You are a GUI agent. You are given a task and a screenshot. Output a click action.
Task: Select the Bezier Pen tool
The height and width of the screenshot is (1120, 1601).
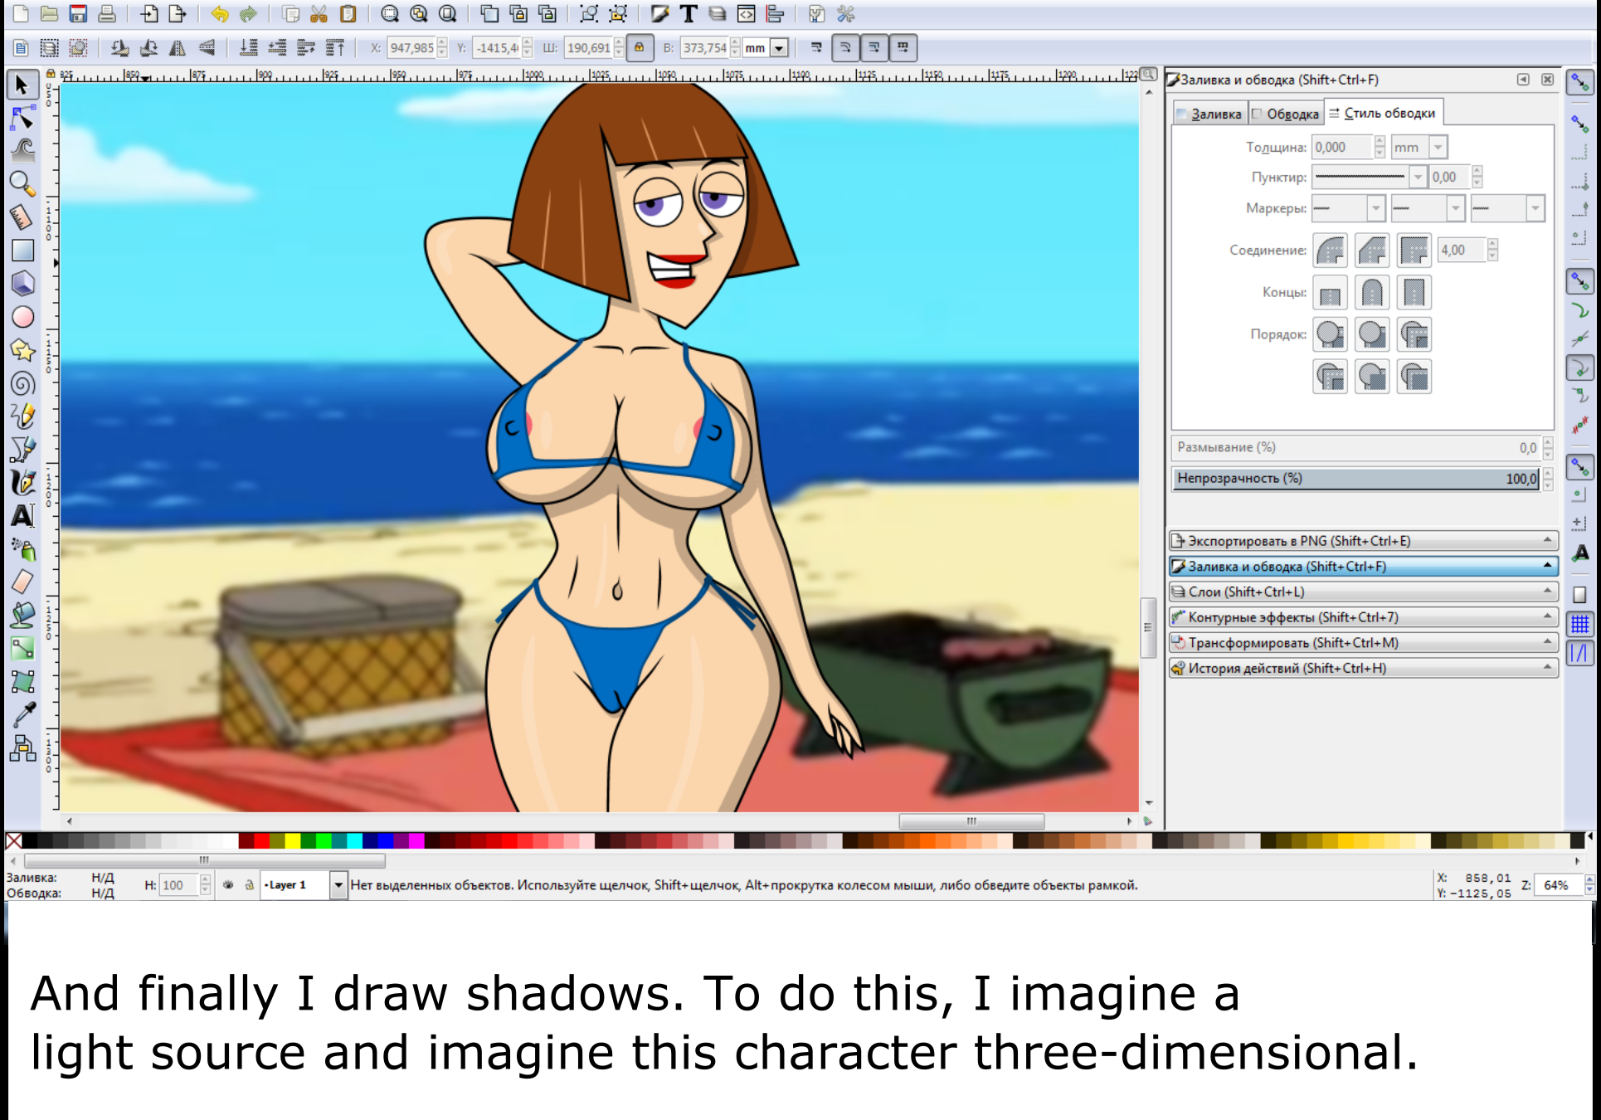(x=22, y=449)
